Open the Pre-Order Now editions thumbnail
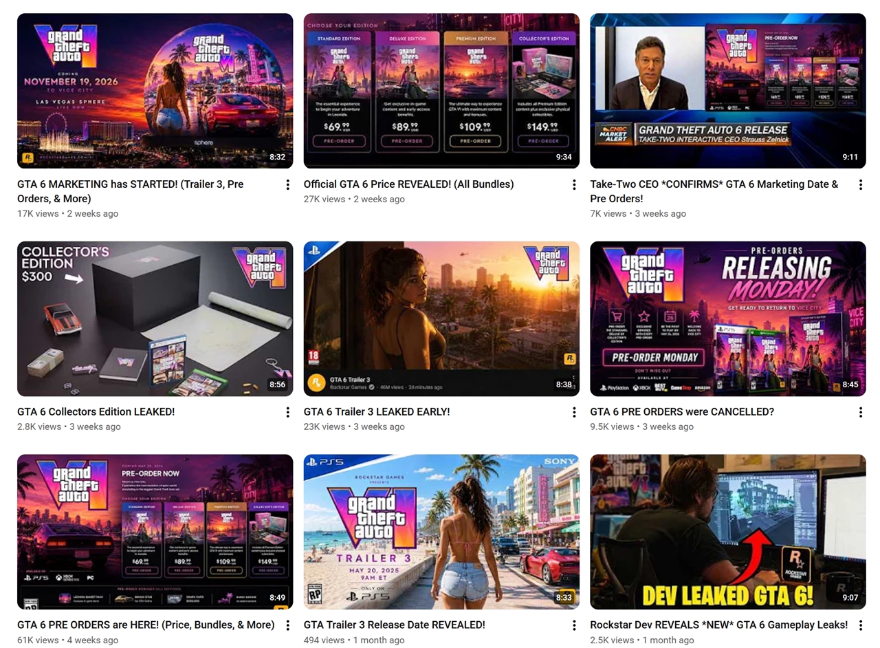Image resolution: width=880 pixels, height=648 pixels. click(x=155, y=532)
